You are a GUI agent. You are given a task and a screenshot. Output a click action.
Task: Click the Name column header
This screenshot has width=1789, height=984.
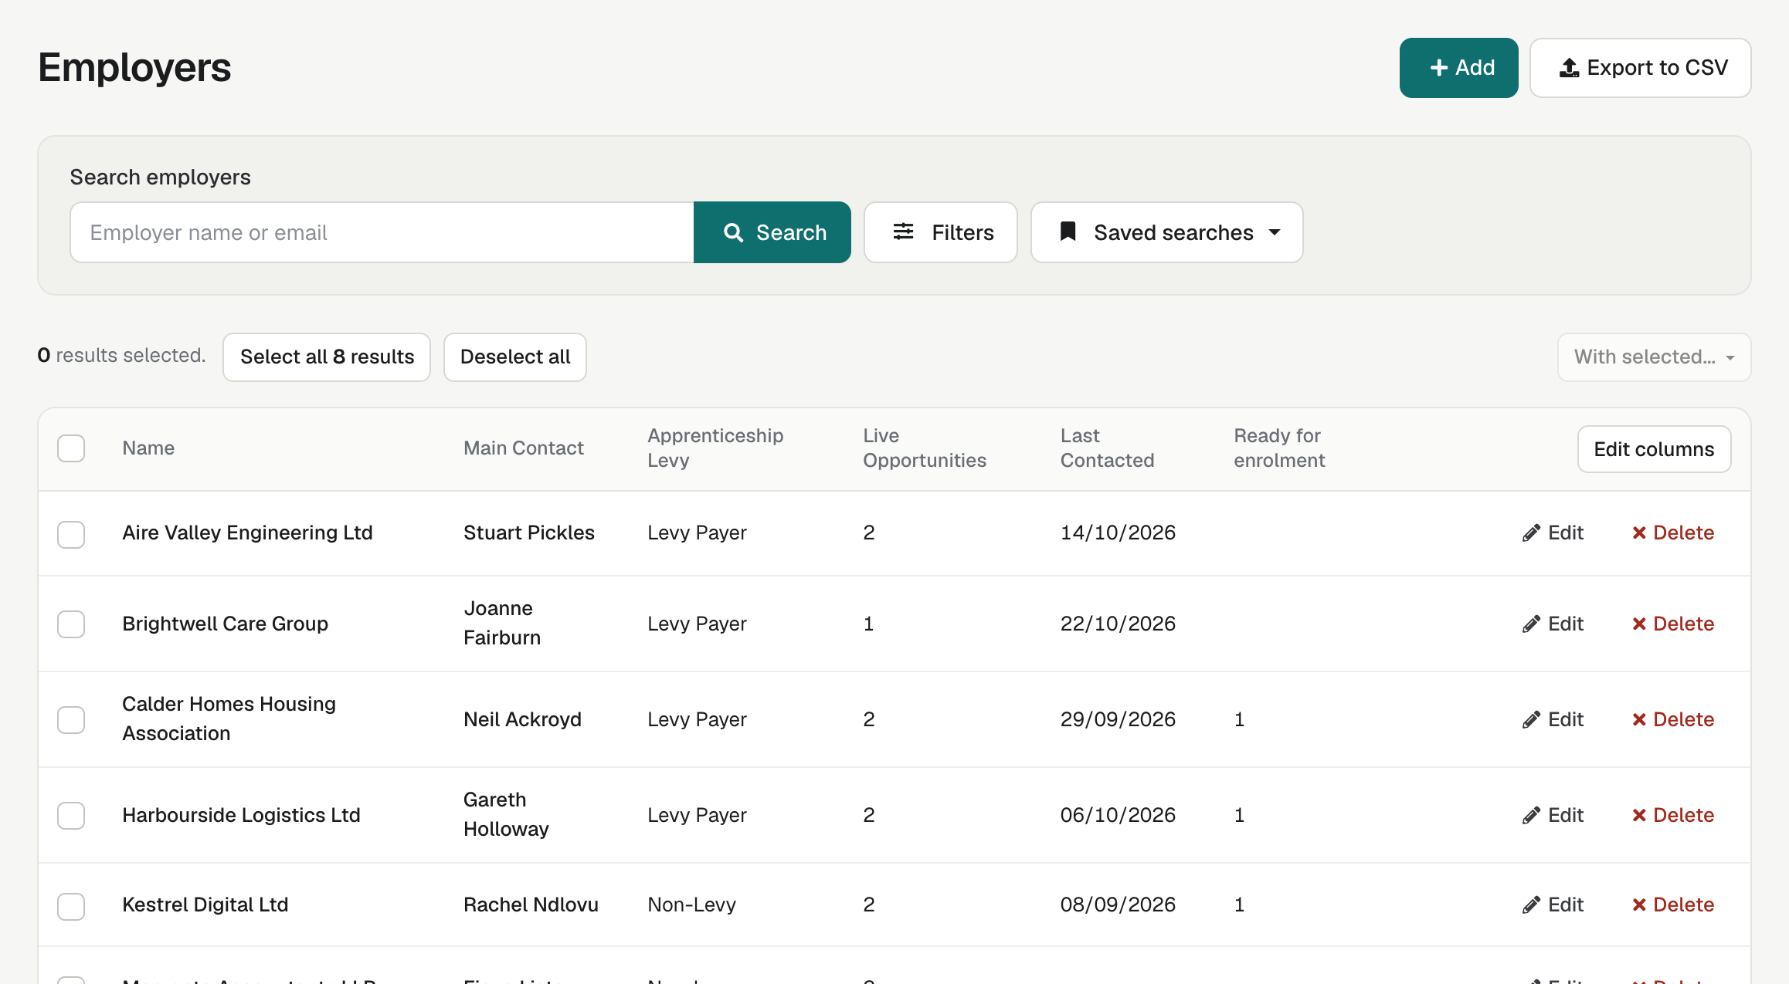point(148,448)
